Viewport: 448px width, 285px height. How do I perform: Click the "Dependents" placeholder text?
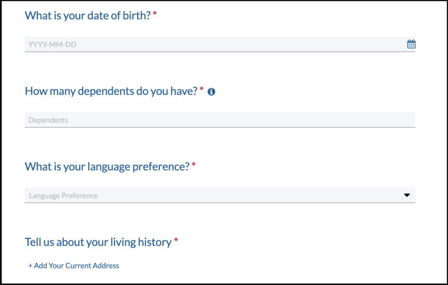click(48, 120)
